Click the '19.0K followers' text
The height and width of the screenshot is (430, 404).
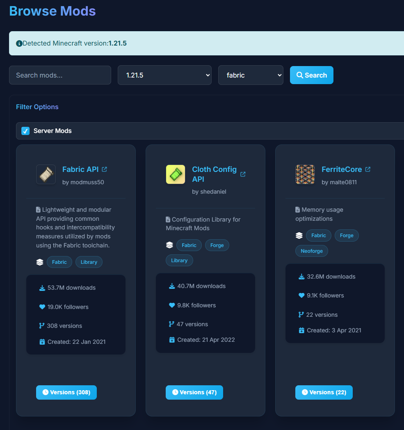[68, 307]
